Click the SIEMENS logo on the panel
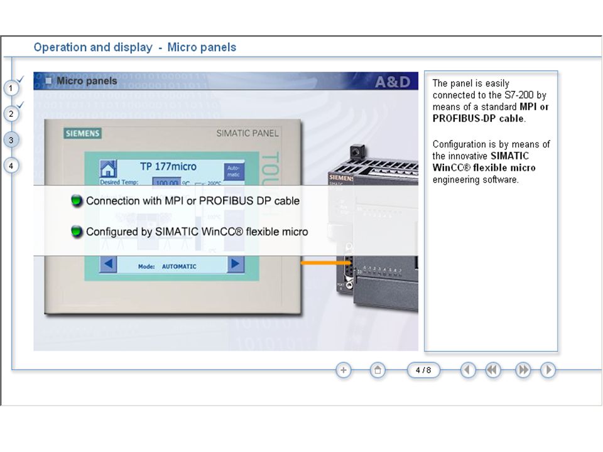Image resolution: width=603 pixels, height=452 pixels. coord(82,133)
